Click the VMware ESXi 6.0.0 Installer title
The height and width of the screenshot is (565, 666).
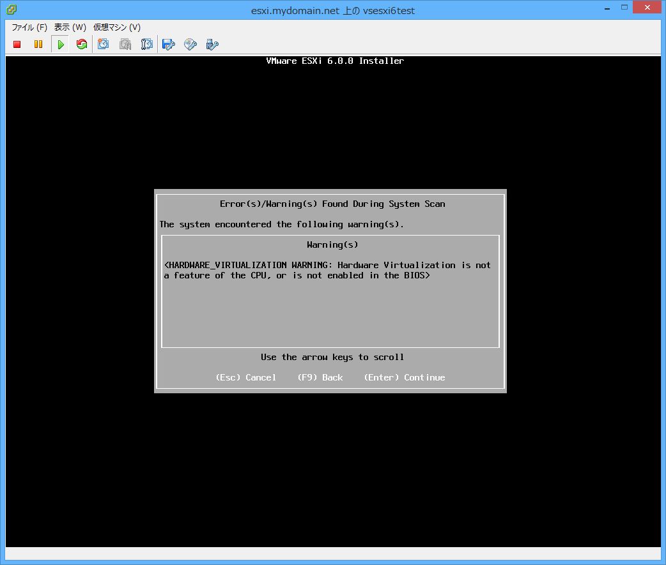335,61
